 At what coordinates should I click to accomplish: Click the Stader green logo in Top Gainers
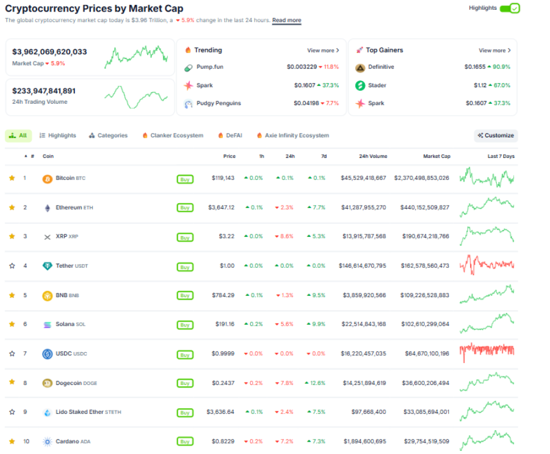click(x=360, y=85)
